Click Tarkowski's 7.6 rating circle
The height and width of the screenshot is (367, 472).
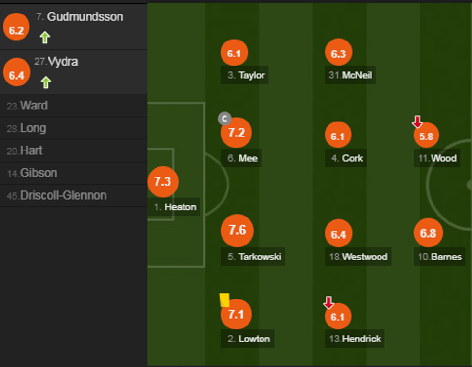point(237,231)
